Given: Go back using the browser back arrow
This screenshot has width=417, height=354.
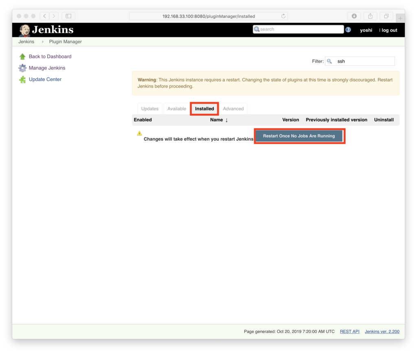Looking at the screenshot, I should tap(45, 16).
